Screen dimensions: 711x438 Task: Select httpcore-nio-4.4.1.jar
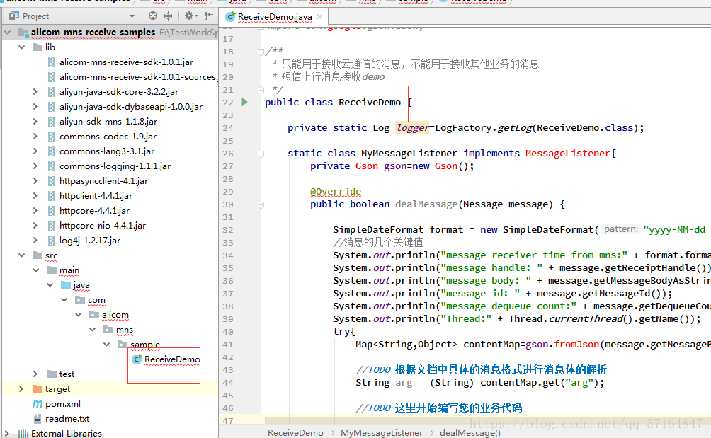[103, 226]
